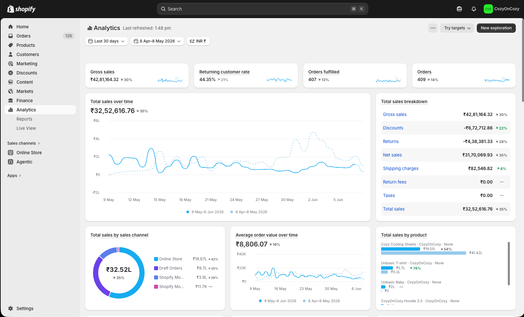
Task: Click the Online Store legend swatch
Action: point(156,259)
